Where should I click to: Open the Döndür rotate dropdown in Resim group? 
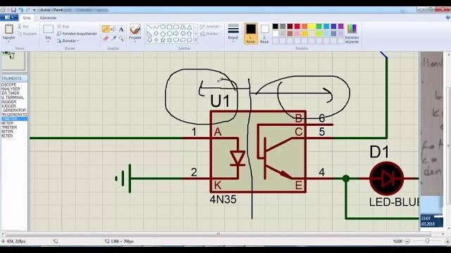pos(68,41)
